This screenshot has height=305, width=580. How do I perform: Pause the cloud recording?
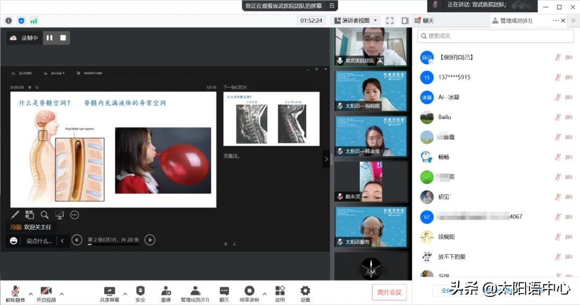tap(49, 38)
